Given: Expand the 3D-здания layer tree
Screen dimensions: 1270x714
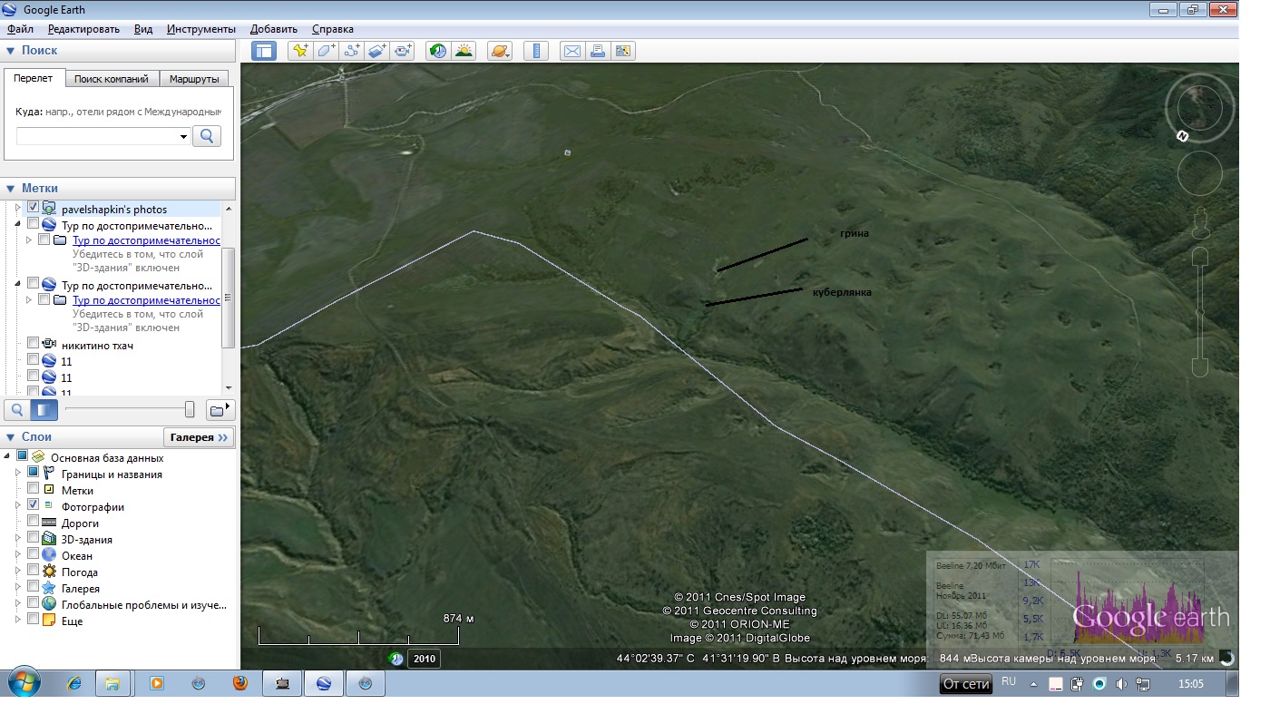Looking at the screenshot, I should pyautogui.click(x=17, y=539).
